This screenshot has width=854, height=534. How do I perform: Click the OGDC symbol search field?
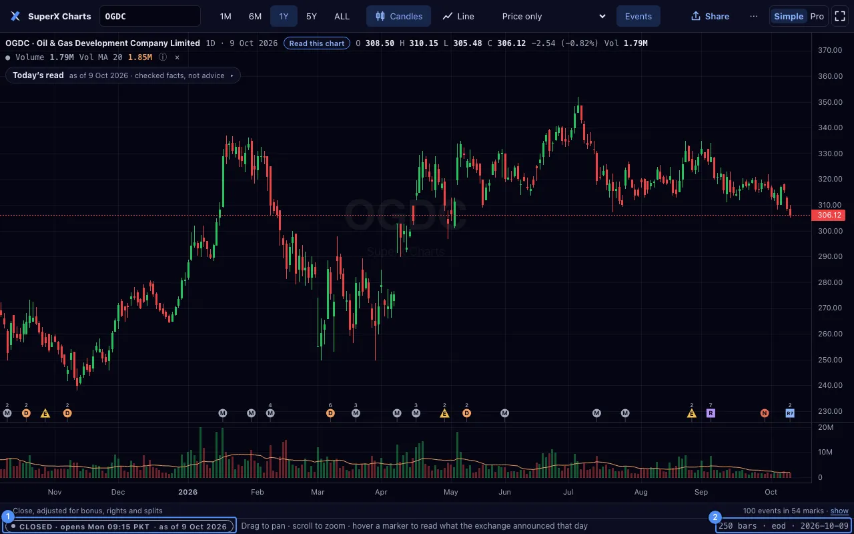coord(150,16)
